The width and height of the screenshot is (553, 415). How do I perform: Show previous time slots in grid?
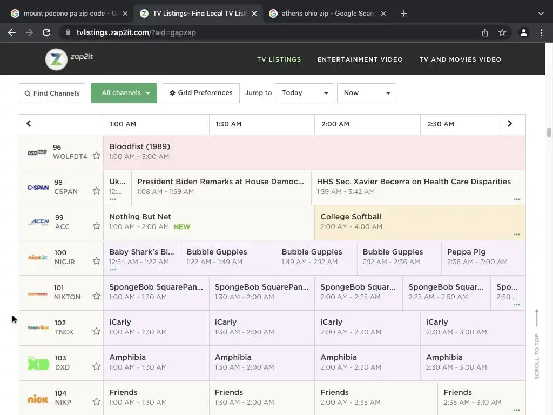pyautogui.click(x=29, y=124)
